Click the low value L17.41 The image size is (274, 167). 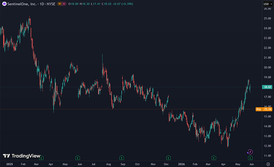96,4
